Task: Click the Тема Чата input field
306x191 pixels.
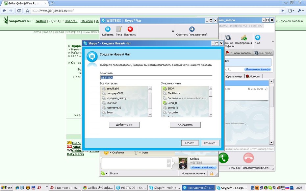Action: coord(156,78)
